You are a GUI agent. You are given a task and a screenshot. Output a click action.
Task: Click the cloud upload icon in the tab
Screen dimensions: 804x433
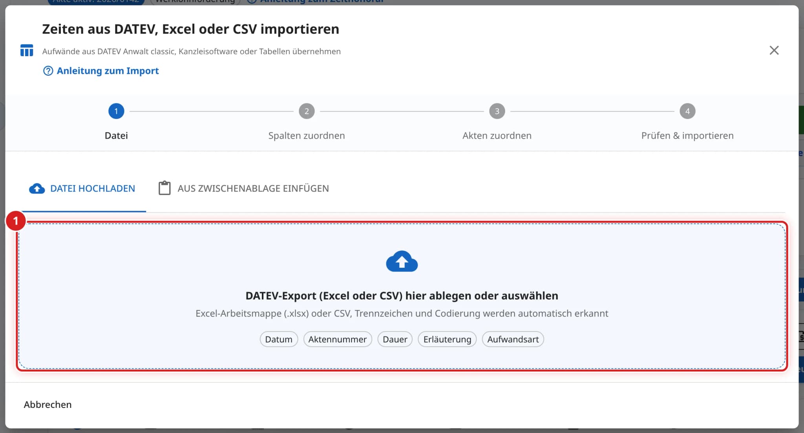pyautogui.click(x=37, y=188)
